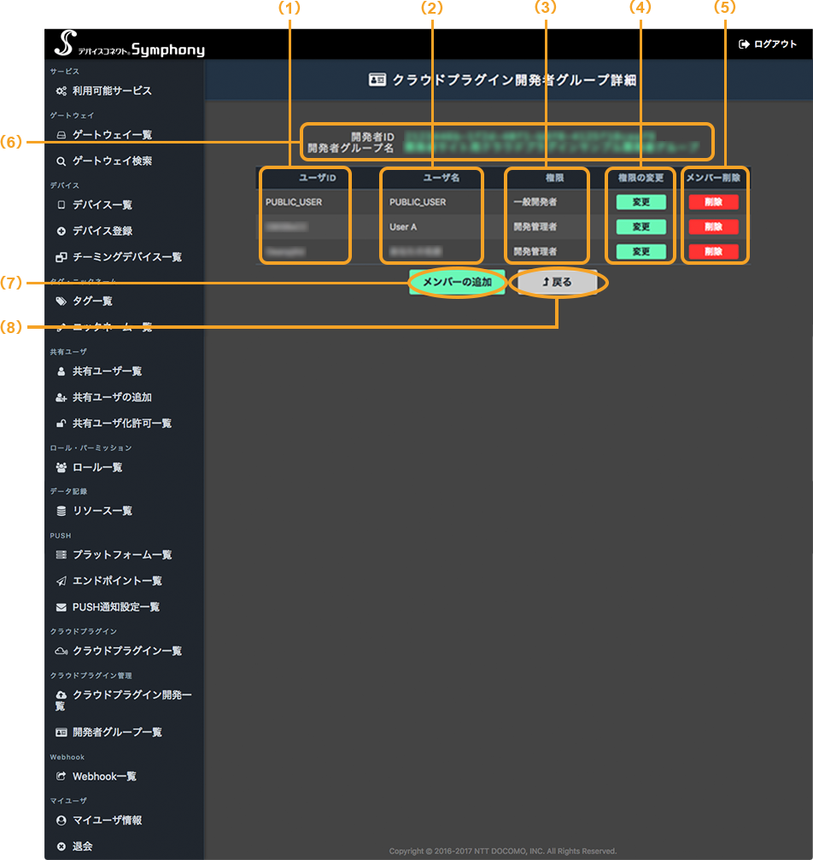Click the ゲートウェイ一覧 icon in sidebar
This screenshot has width=813, height=860.
(x=61, y=135)
